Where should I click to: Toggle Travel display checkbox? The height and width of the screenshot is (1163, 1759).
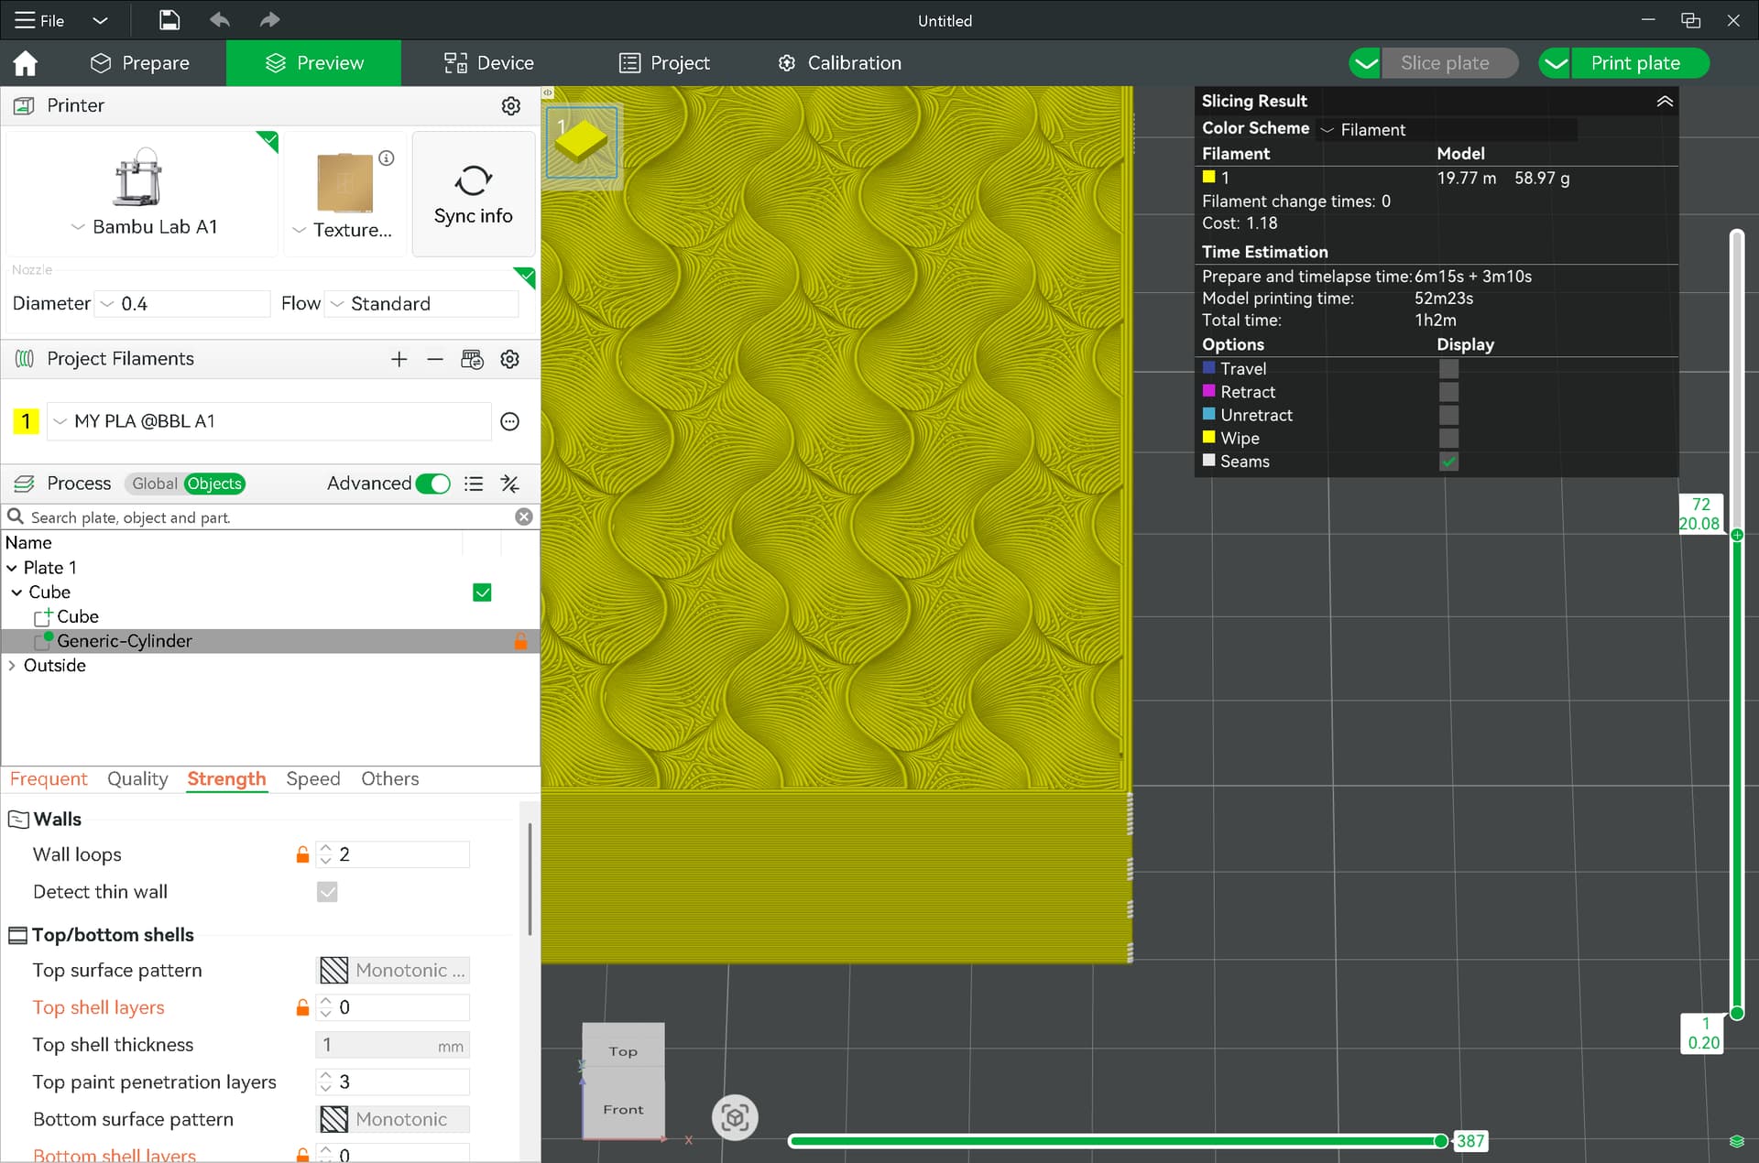[1448, 369]
